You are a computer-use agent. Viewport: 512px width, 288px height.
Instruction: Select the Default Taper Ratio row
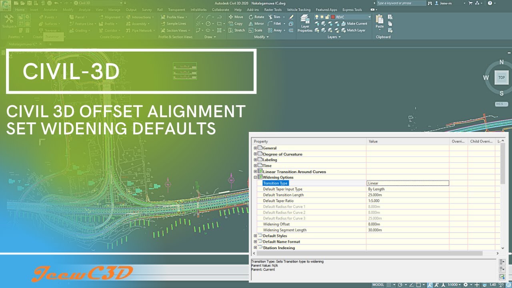pyautogui.click(x=376, y=201)
